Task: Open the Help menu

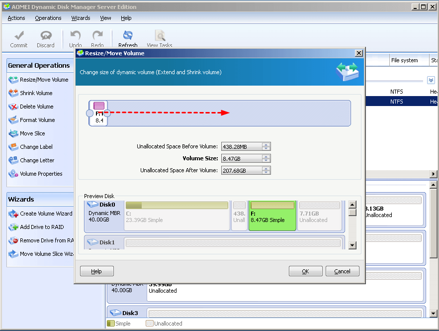Action: click(126, 18)
